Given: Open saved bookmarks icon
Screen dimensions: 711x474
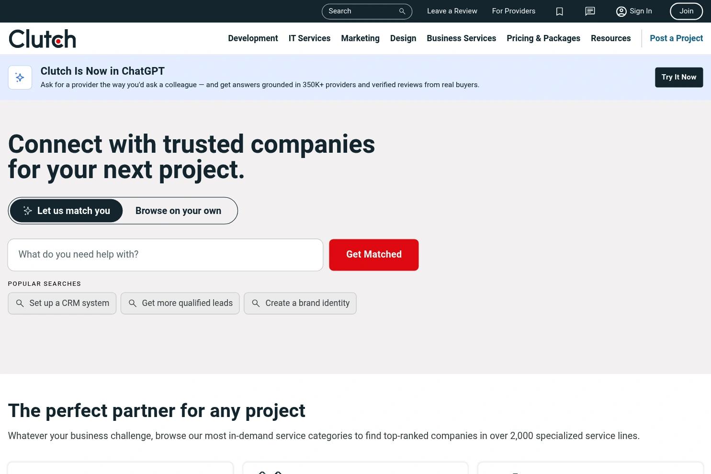Looking at the screenshot, I should (x=559, y=11).
